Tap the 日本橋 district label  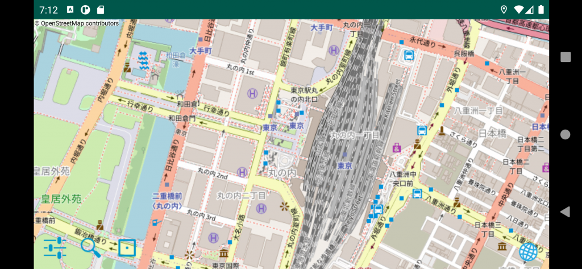[491, 133]
